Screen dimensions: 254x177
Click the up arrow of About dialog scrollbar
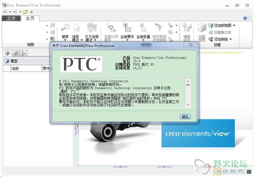click(188, 81)
